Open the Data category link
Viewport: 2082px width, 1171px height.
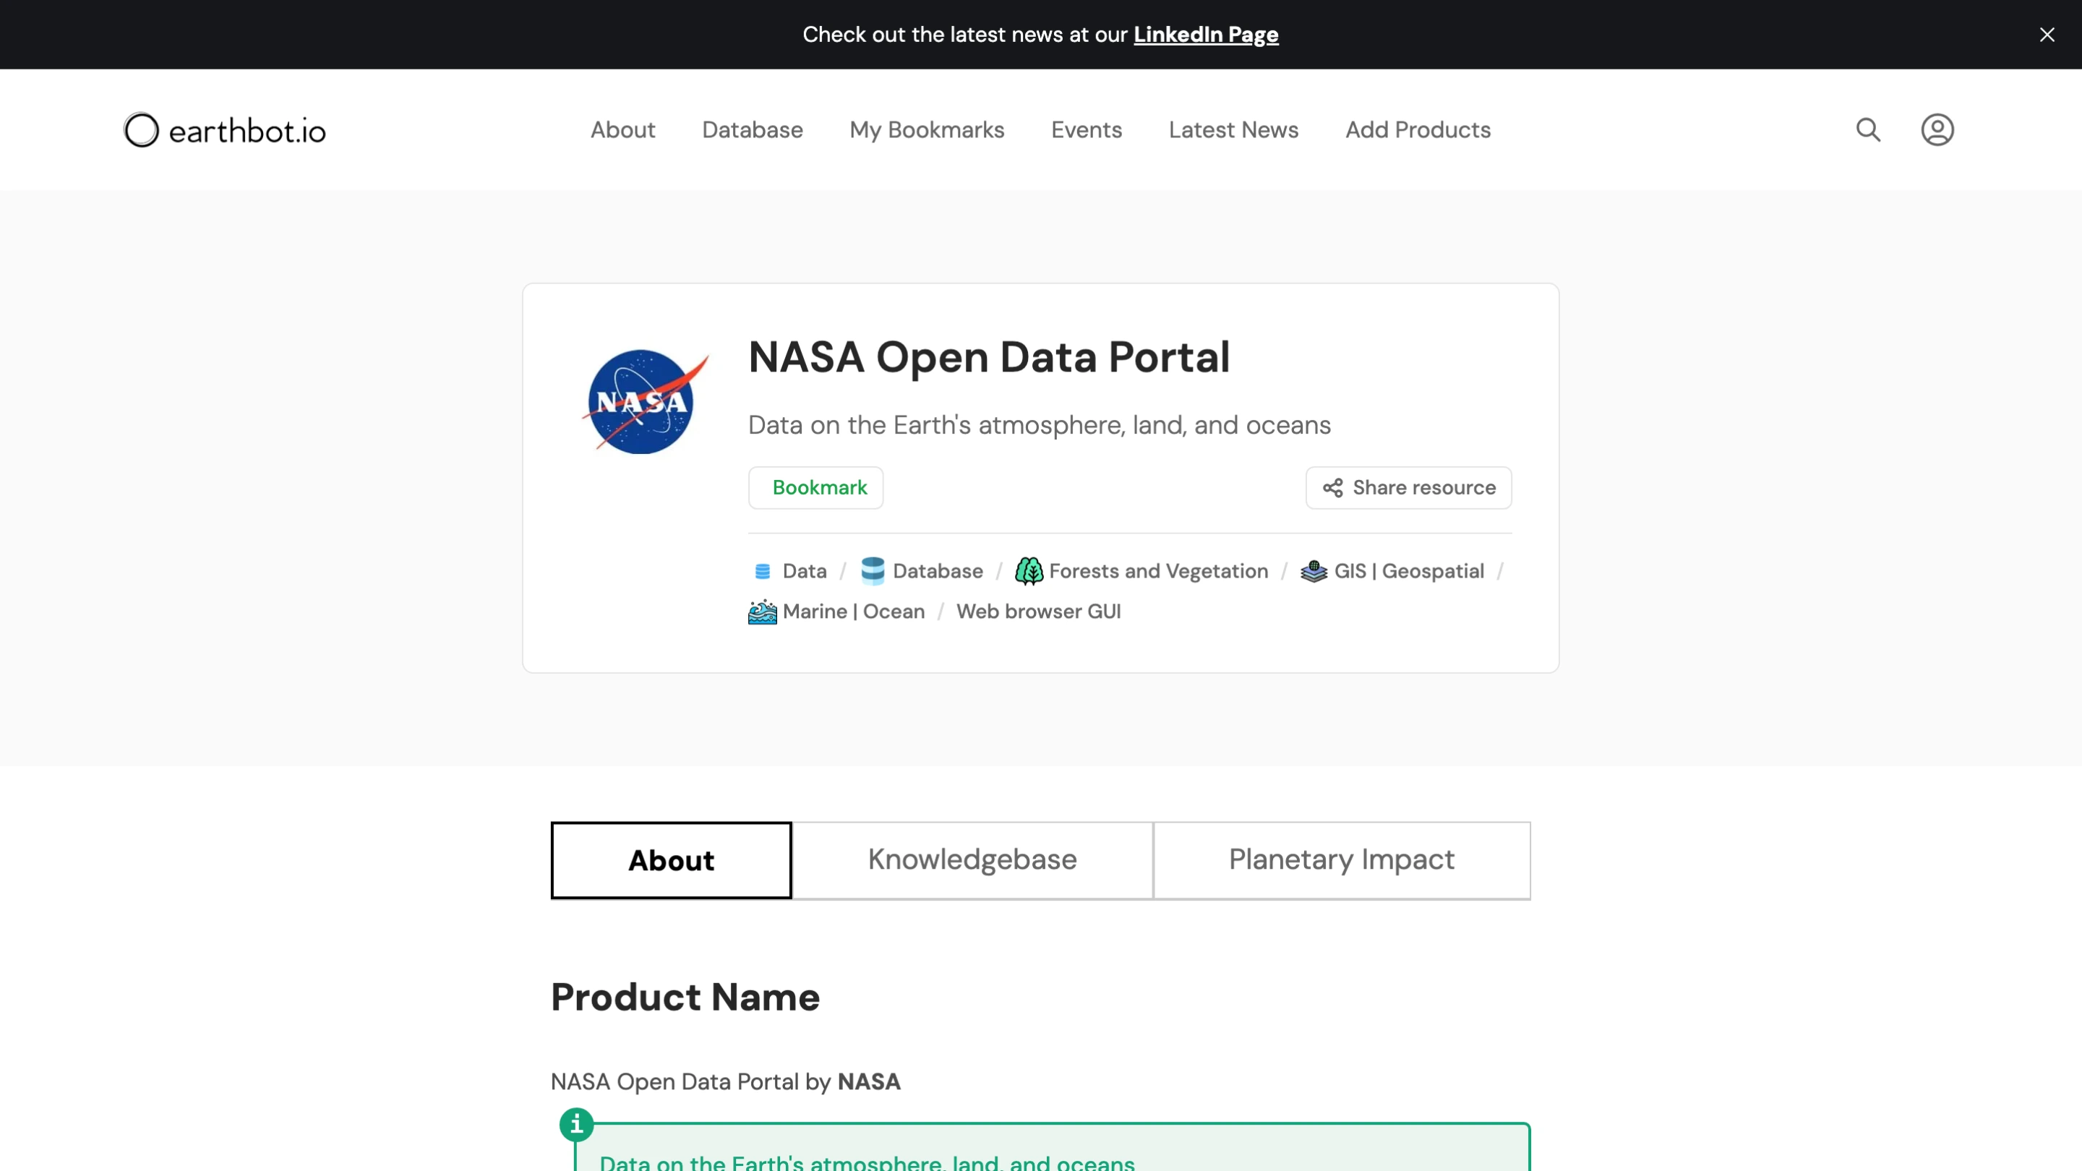coord(804,571)
